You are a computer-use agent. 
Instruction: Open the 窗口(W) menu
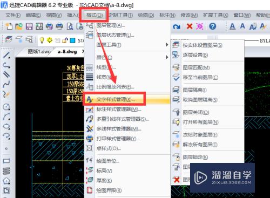coord(242,15)
